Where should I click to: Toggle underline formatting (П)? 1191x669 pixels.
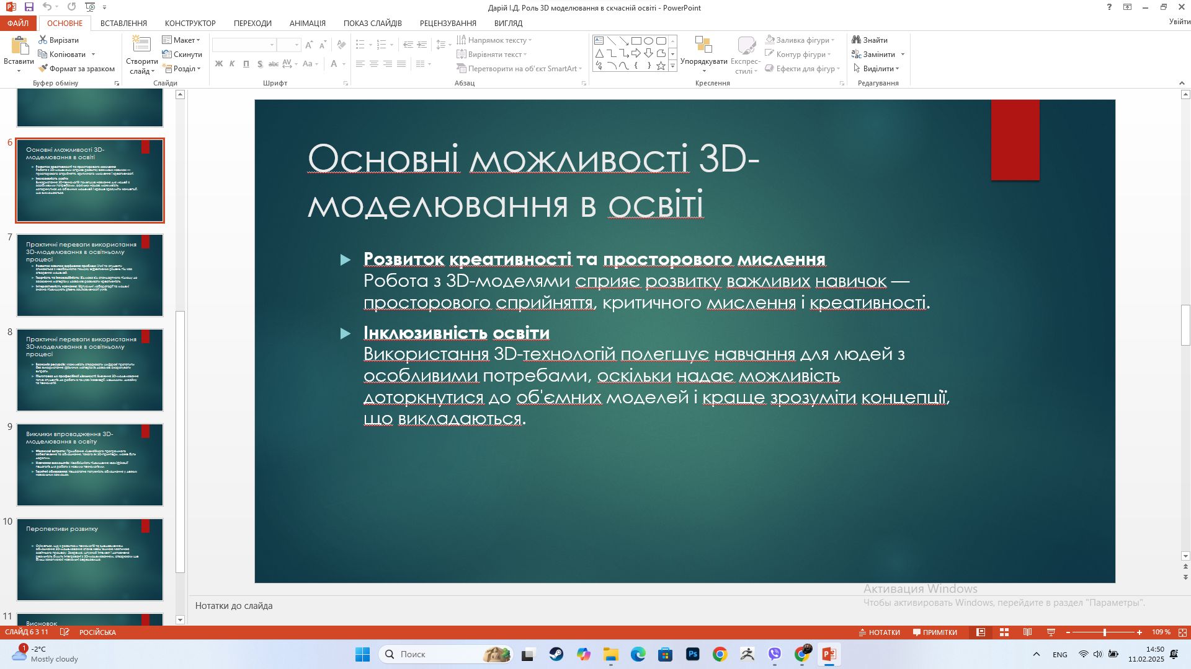[246, 64]
